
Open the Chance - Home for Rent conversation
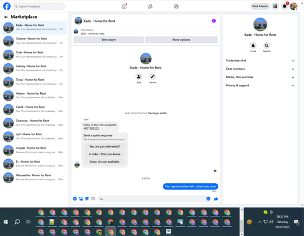point(34,41)
